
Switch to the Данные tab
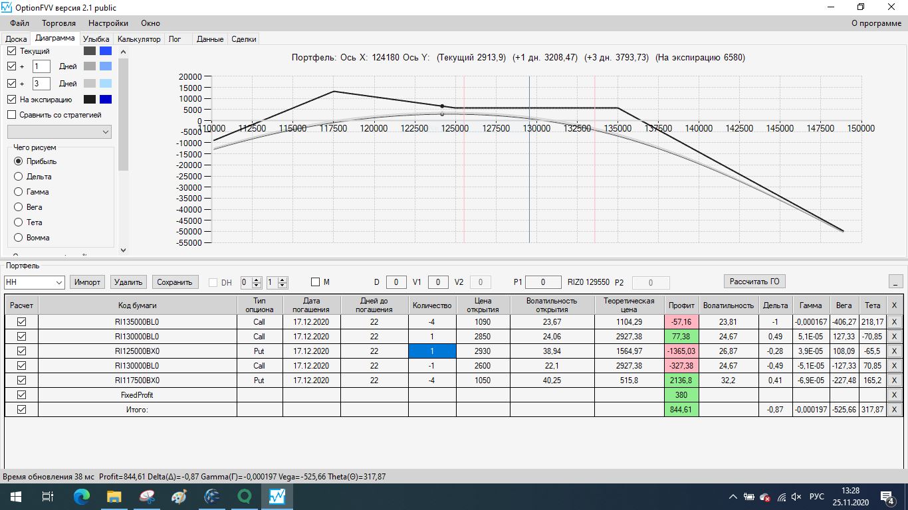click(x=210, y=39)
